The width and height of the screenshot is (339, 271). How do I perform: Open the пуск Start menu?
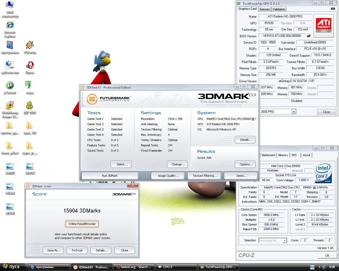(13, 267)
